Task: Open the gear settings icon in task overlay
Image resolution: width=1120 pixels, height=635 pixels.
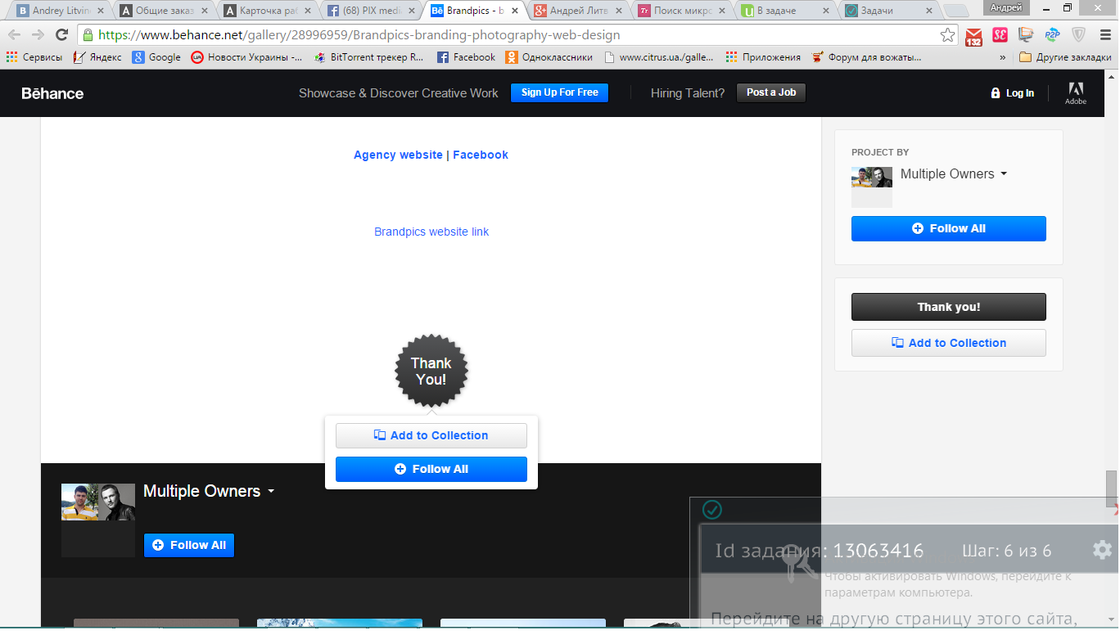Action: tap(1102, 549)
